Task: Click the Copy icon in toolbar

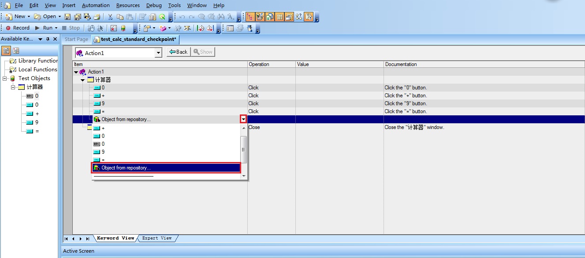Action: point(120,17)
